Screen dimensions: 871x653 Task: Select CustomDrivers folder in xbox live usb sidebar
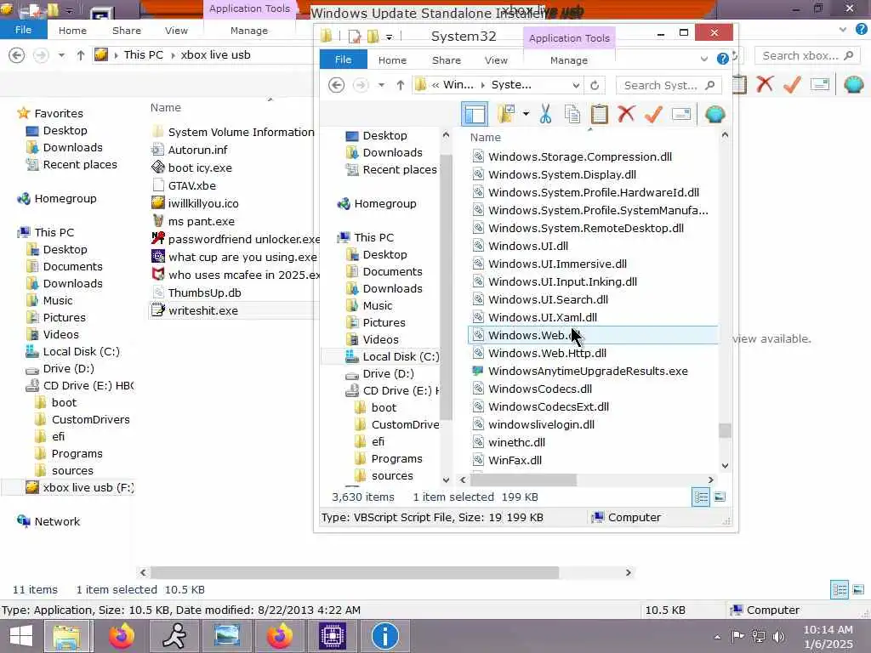pos(90,420)
